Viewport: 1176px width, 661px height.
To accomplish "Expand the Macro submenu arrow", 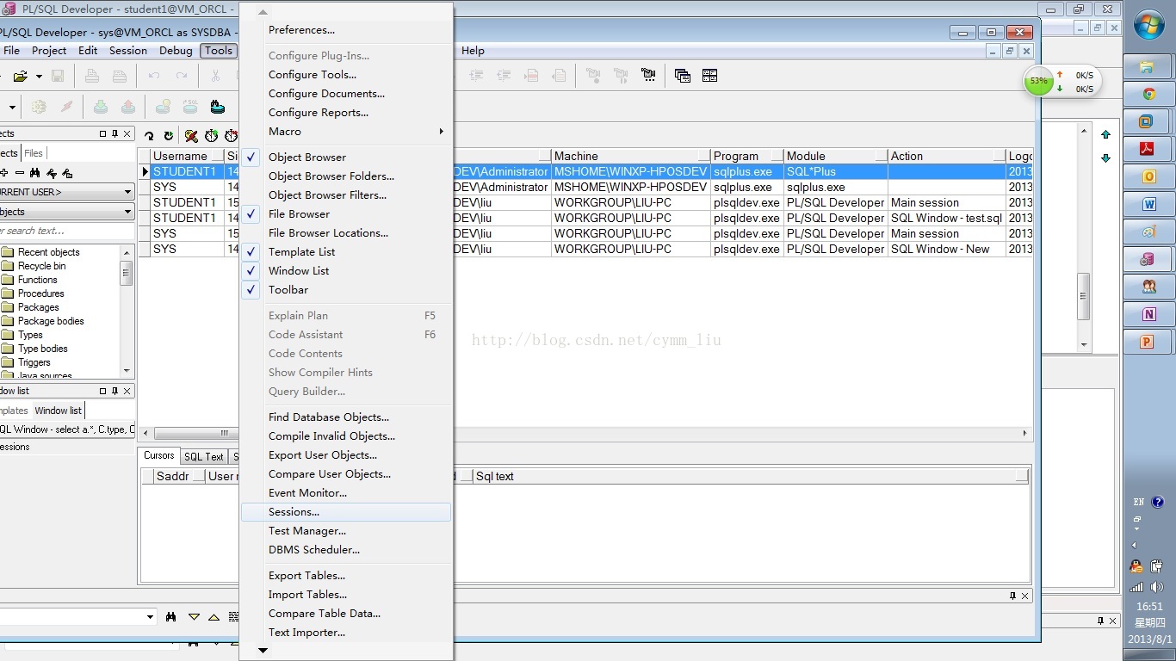I will click(x=441, y=132).
